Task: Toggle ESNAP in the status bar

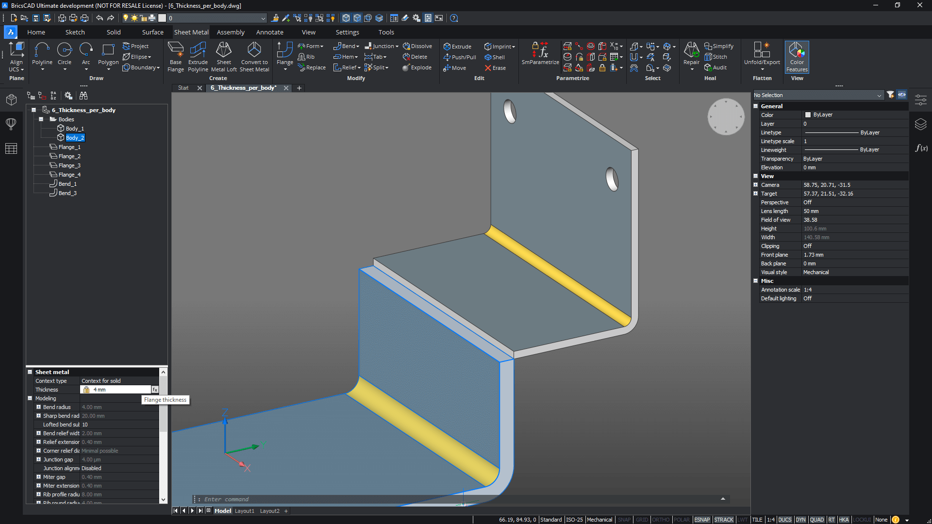Action: tap(701, 520)
